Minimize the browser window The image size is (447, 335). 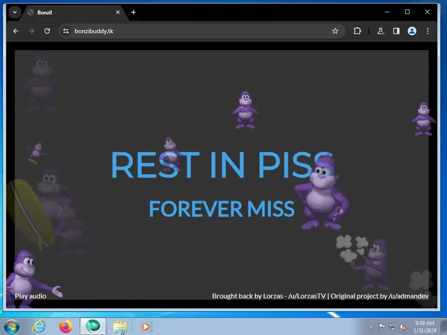point(387,12)
